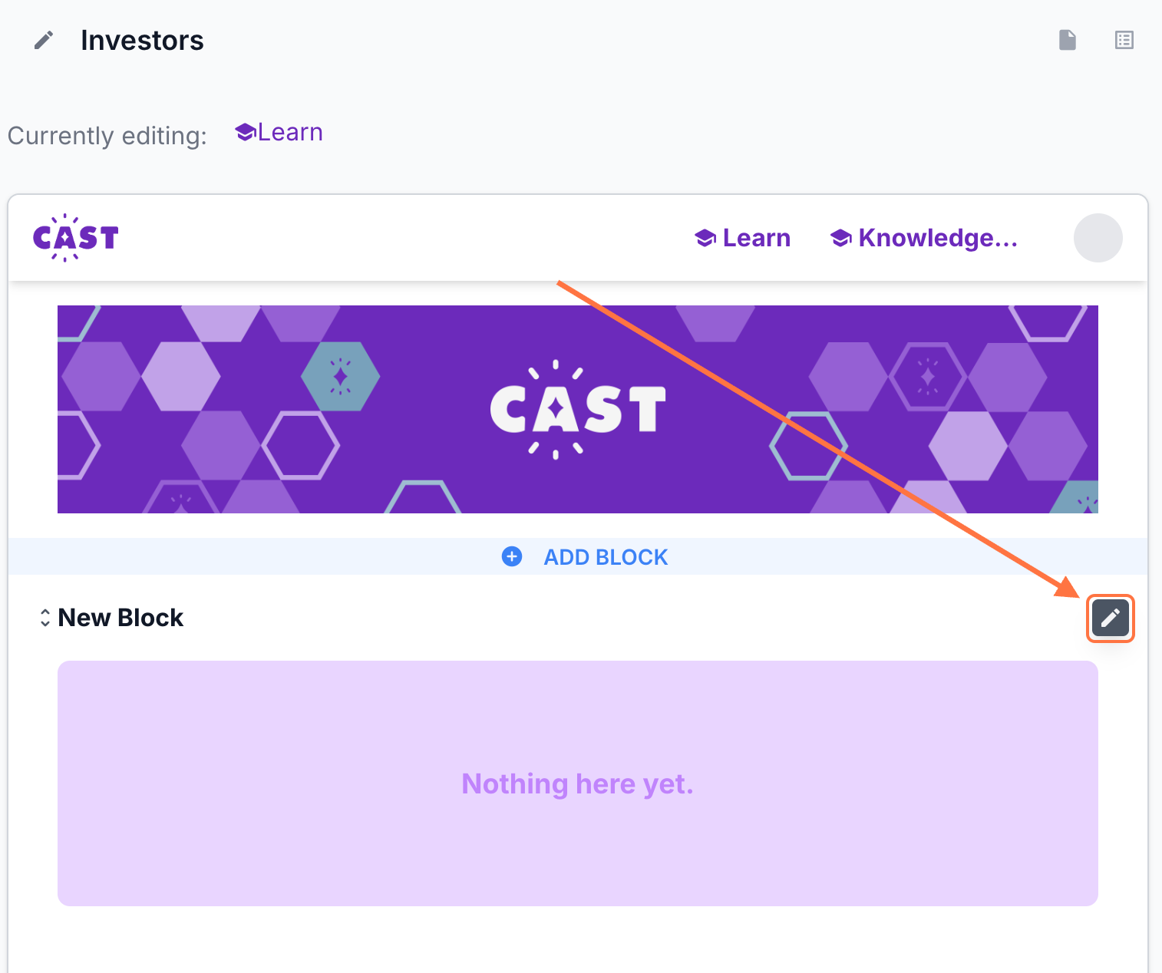The height and width of the screenshot is (973, 1162).
Task: Click the New Block heading
Action: pos(120,618)
